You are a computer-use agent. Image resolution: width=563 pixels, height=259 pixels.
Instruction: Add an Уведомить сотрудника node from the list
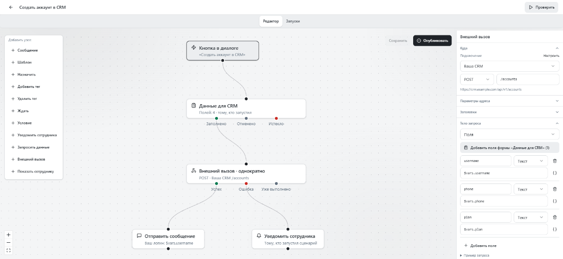[x=34, y=135]
